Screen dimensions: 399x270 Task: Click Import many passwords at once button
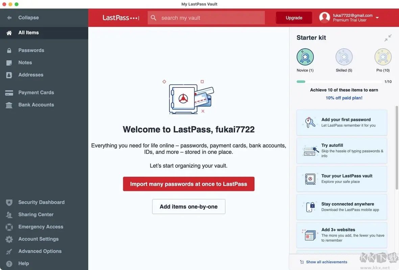189,184
